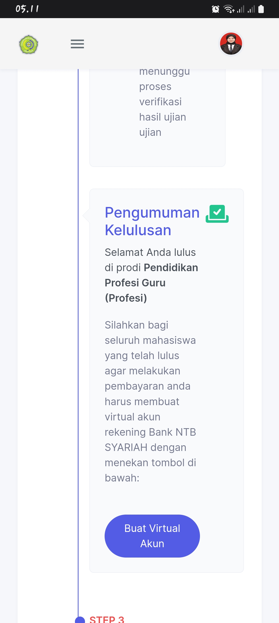Open the user profile avatar

[x=231, y=44]
